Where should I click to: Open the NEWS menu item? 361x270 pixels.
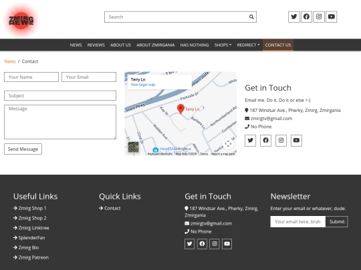point(76,45)
